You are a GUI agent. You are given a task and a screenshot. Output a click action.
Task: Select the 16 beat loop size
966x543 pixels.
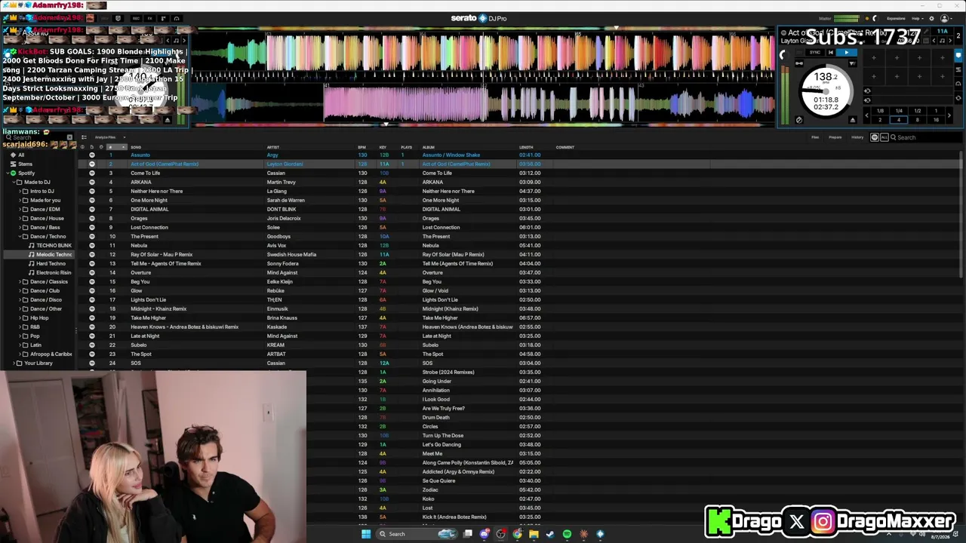(x=937, y=119)
